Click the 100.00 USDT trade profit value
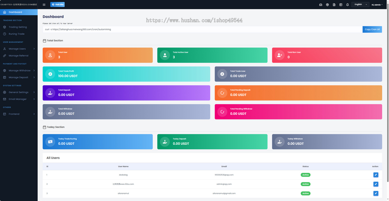389x201 pixels. pos(68,76)
